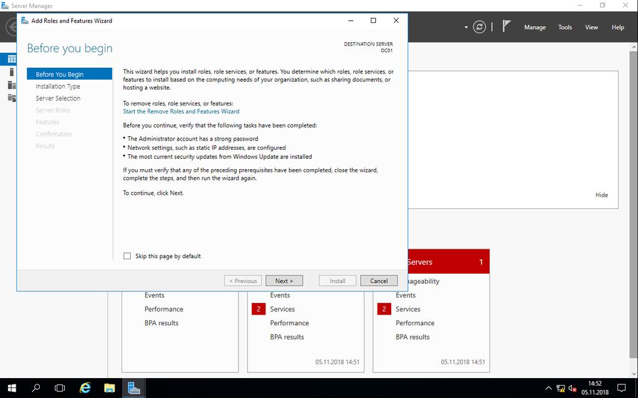Tick Skip this page by default checkbox
The image size is (638, 398).
point(127,256)
